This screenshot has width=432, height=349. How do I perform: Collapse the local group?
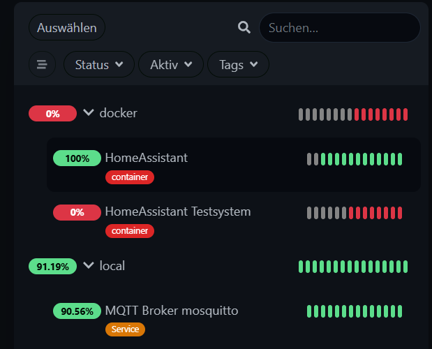(89, 265)
